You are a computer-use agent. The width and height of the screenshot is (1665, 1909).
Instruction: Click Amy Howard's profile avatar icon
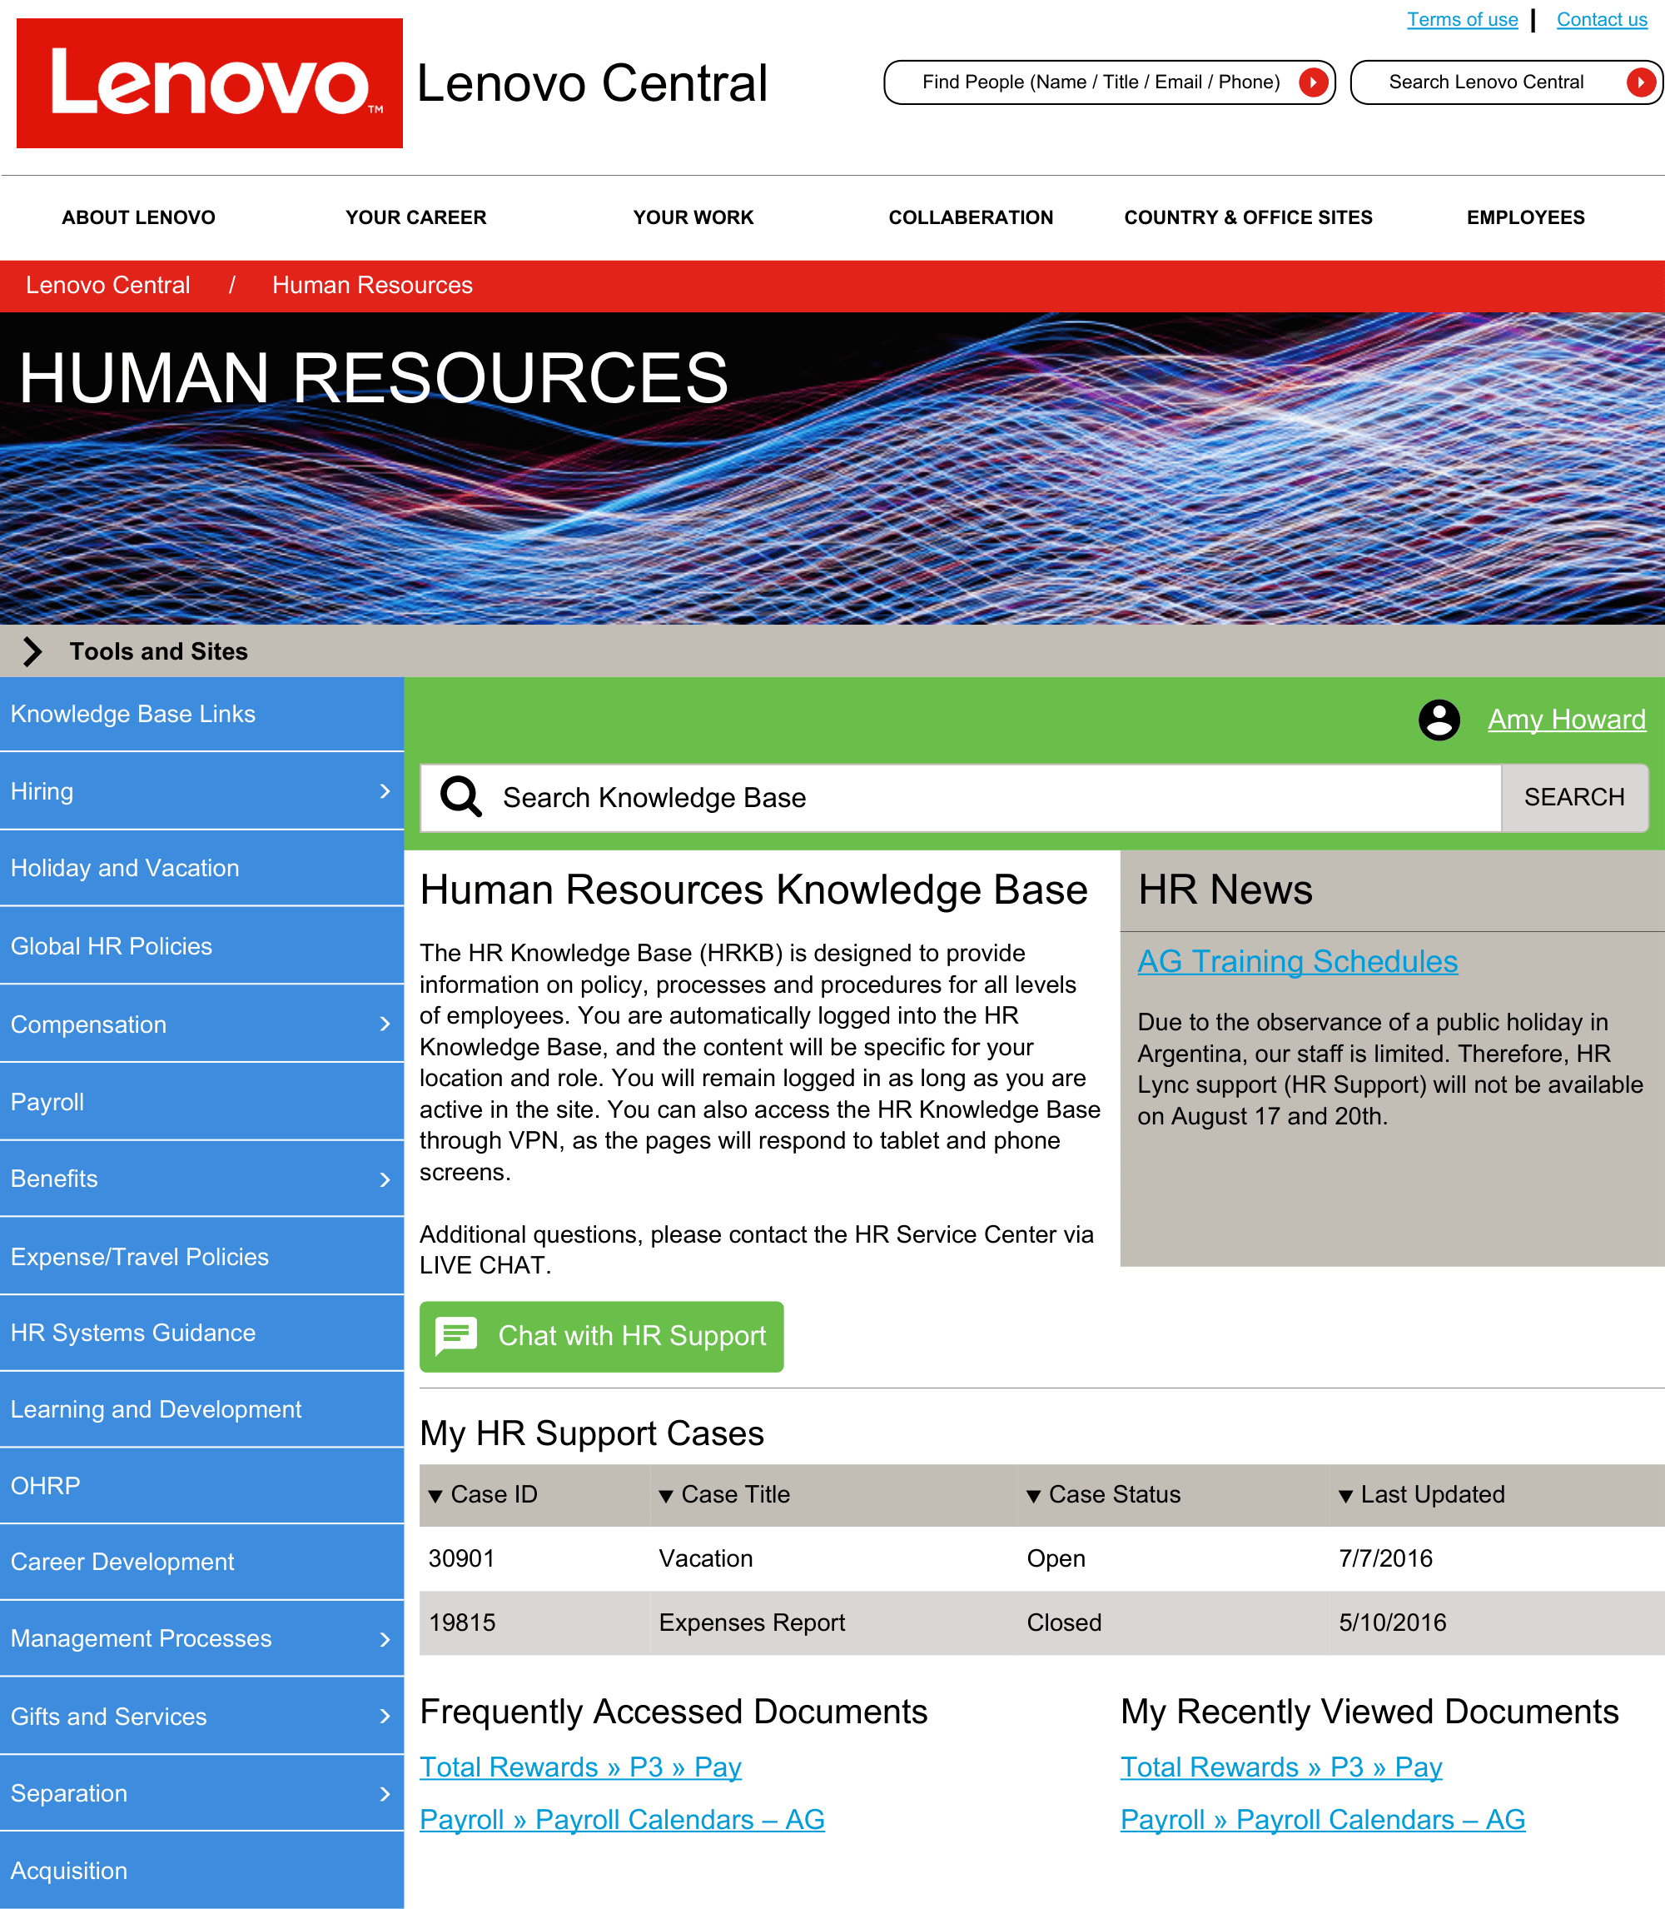tap(1439, 720)
